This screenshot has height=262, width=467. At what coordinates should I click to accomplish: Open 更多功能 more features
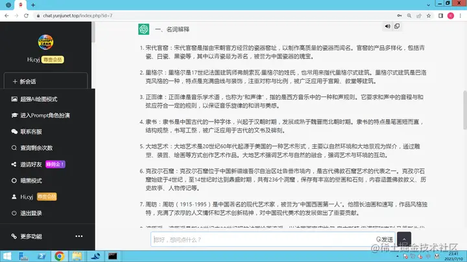pos(31,237)
